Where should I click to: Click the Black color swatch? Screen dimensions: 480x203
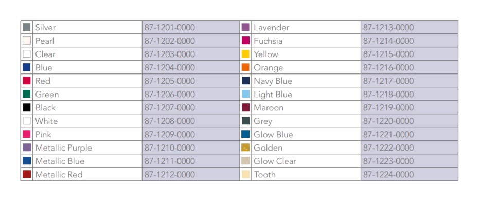tap(27, 107)
